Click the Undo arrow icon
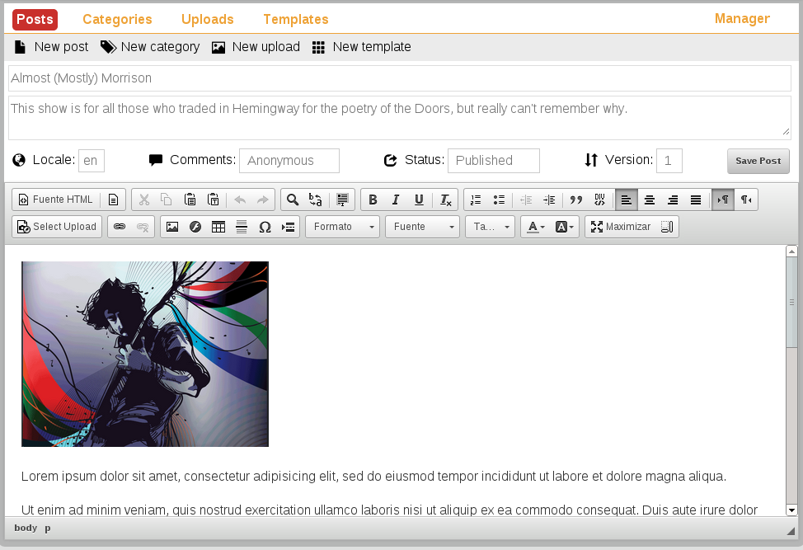The height and width of the screenshot is (550, 803). click(x=240, y=200)
